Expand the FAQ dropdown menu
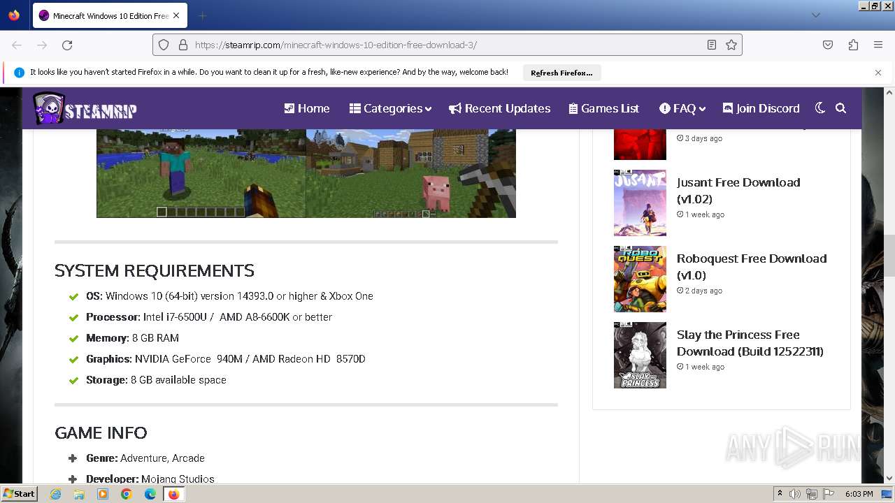 coord(682,108)
